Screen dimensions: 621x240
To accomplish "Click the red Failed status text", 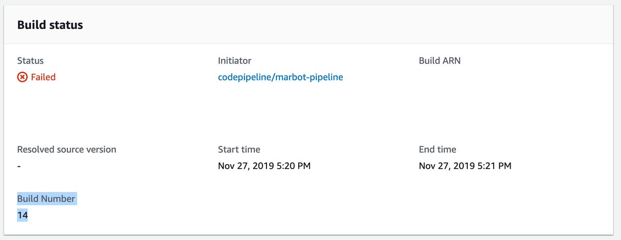I will 43,77.
